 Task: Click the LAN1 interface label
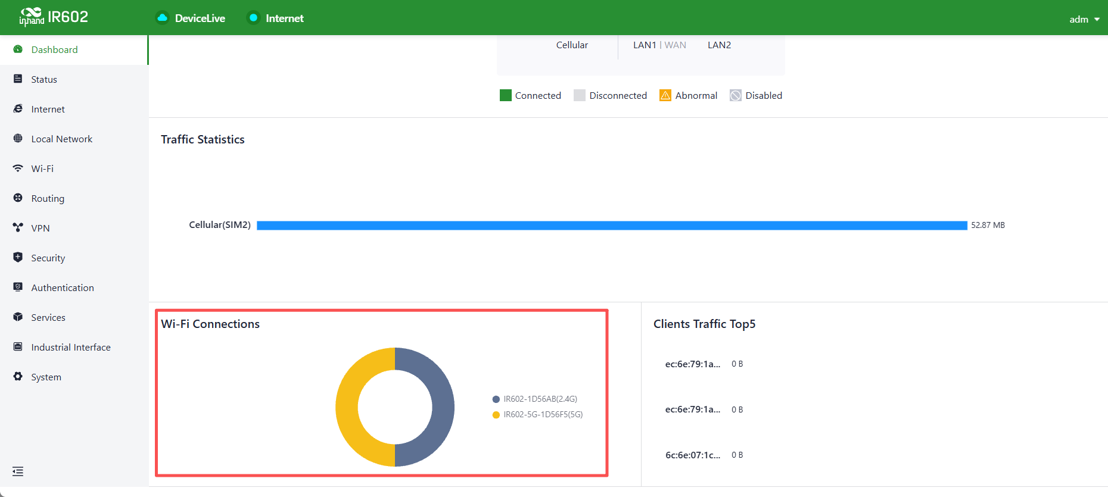tap(645, 45)
